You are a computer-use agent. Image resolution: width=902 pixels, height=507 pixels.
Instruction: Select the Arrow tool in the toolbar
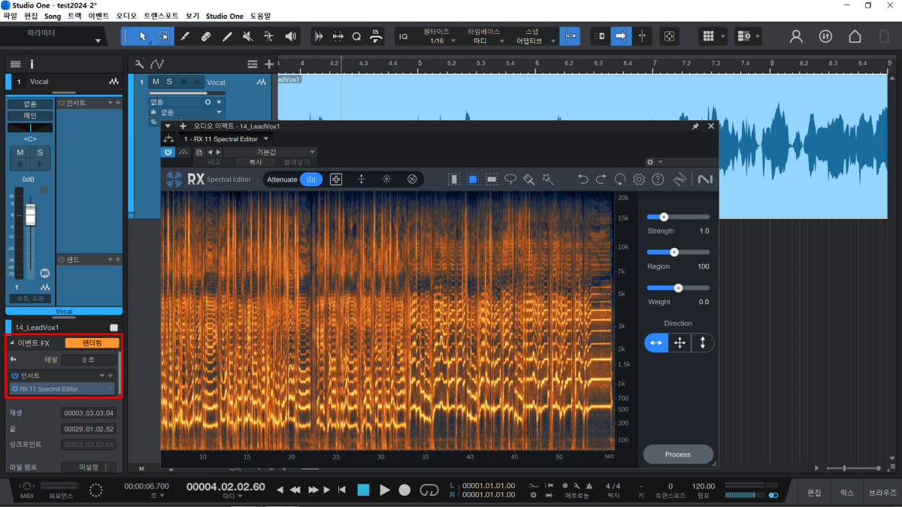(143, 36)
